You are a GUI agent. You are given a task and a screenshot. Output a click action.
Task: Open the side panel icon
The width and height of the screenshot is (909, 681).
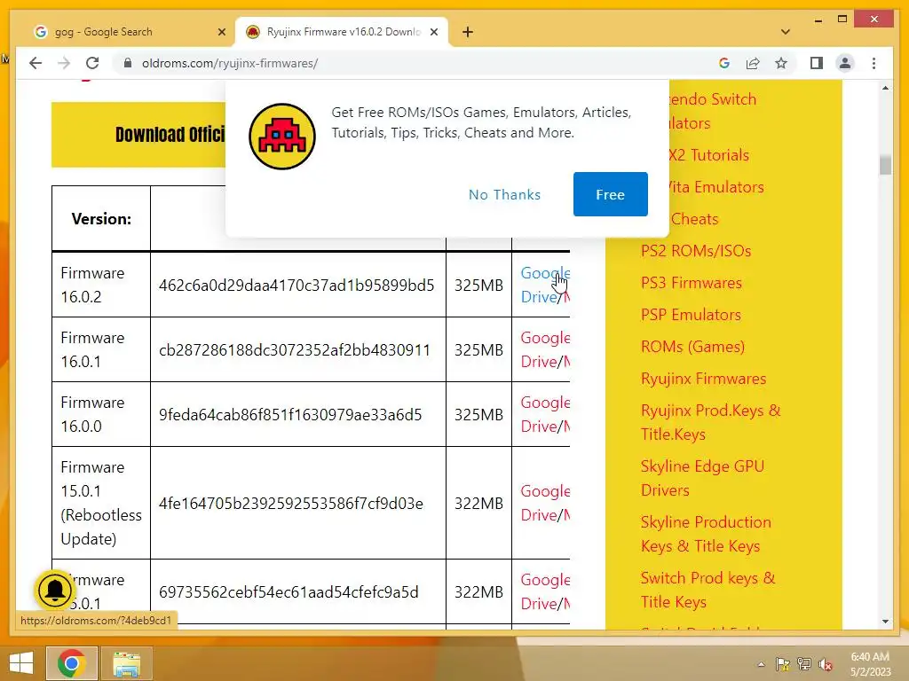817,63
